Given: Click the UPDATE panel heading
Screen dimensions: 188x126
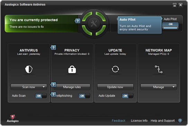Looking at the screenshot, I should click(x=115, y=50).
